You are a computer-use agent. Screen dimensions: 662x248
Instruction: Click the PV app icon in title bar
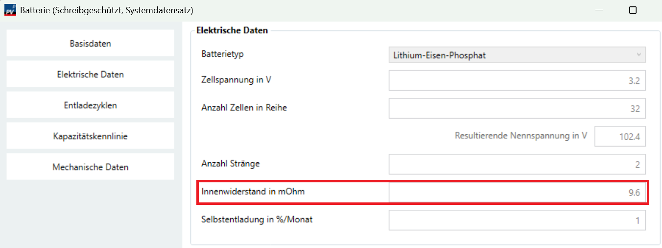10,10
